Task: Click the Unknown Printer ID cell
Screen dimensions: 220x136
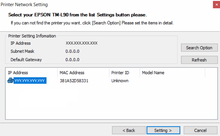Action: [120, 81]
